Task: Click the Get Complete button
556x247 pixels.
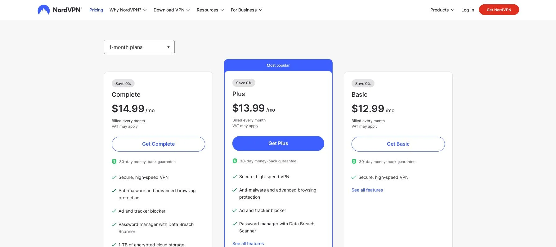Action: click(158, 144)
